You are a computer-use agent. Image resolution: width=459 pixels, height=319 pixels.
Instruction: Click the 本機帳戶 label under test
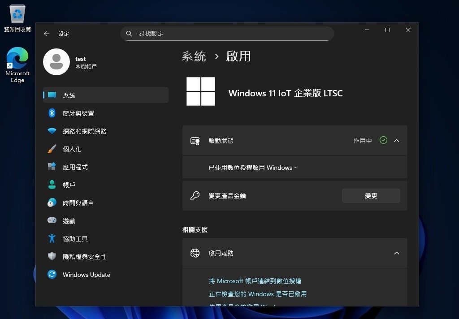(x=86, y=67)
